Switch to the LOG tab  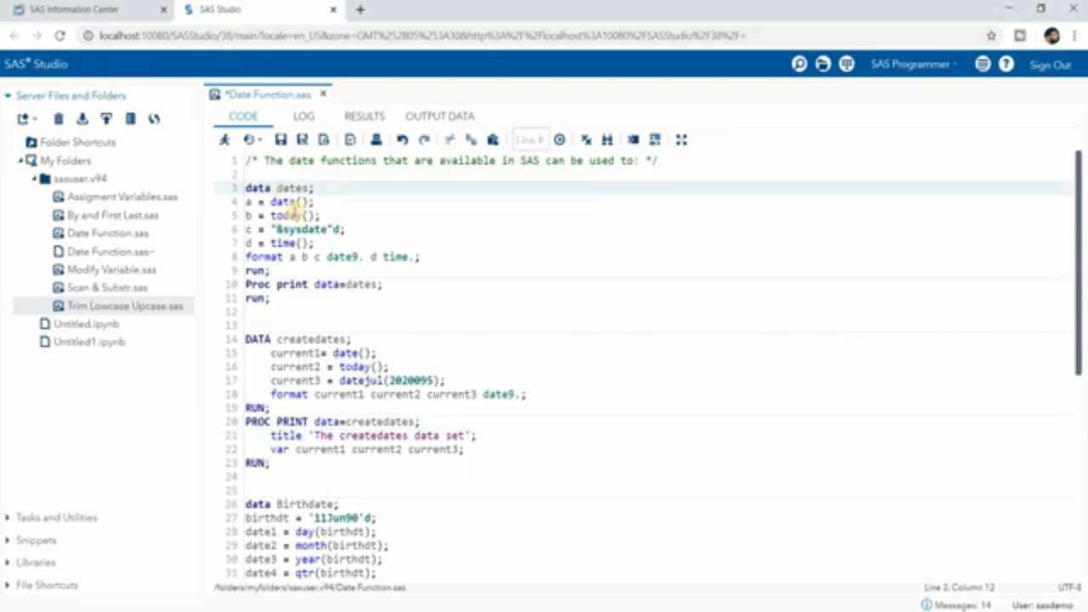(x=303, y=116)
